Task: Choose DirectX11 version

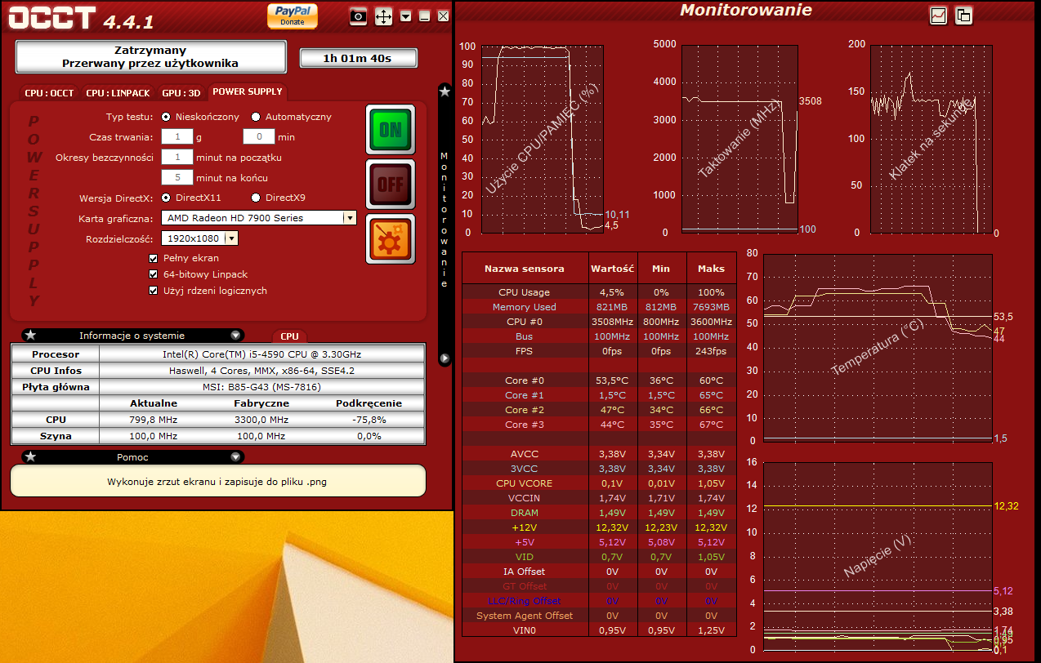Action: point(167,198)
